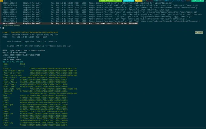The width and height of the screenshot is (206, 129).
Task: Click the +bcachefs line
Action: click(35, 91)
